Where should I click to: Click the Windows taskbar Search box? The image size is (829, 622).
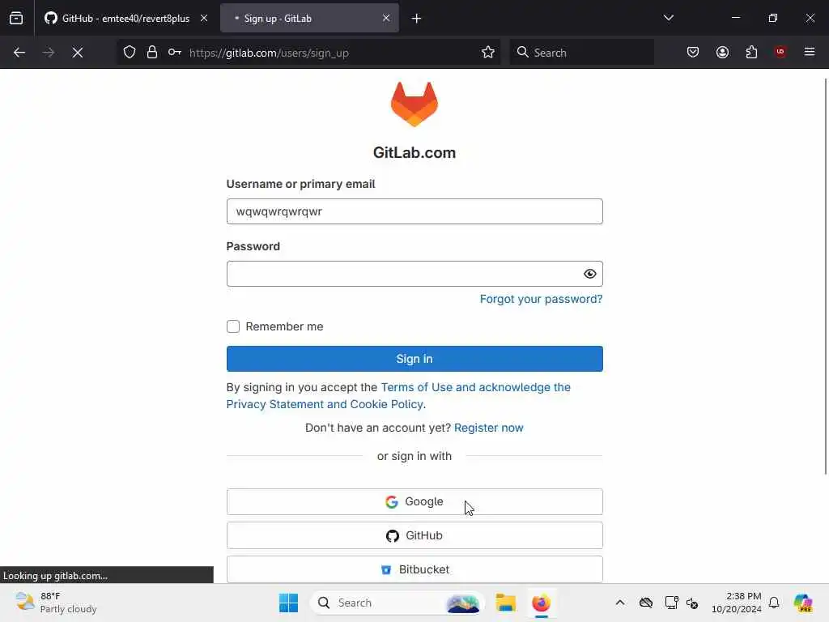coord(397,603)
